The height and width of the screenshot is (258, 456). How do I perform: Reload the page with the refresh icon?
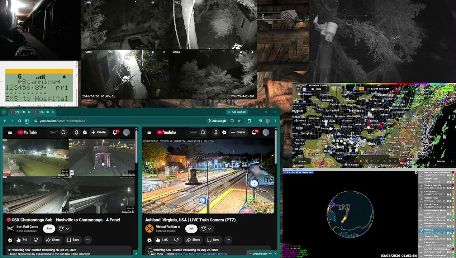19,121
